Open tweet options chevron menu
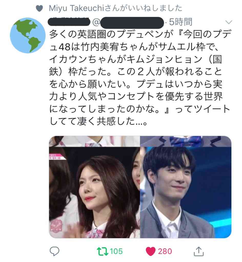This screenshot has width=242, height=262. coord(229,22)
